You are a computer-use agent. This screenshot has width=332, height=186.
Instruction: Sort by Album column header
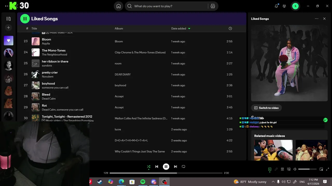(119, 28)
